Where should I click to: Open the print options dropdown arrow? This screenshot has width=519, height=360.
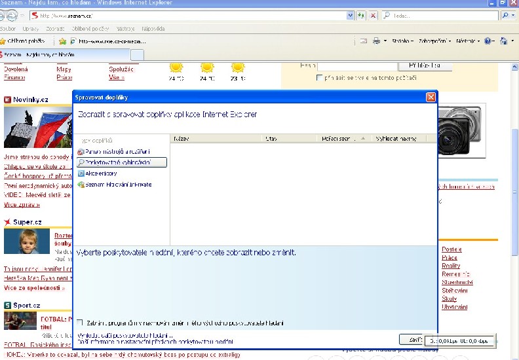coord(385,41)
